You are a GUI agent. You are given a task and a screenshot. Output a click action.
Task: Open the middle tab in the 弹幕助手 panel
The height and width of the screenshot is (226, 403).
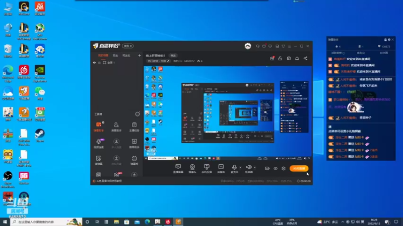tap(361, 53)
